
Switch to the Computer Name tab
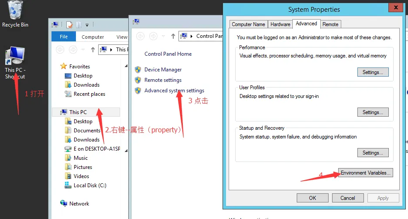[x=248, y=24]
